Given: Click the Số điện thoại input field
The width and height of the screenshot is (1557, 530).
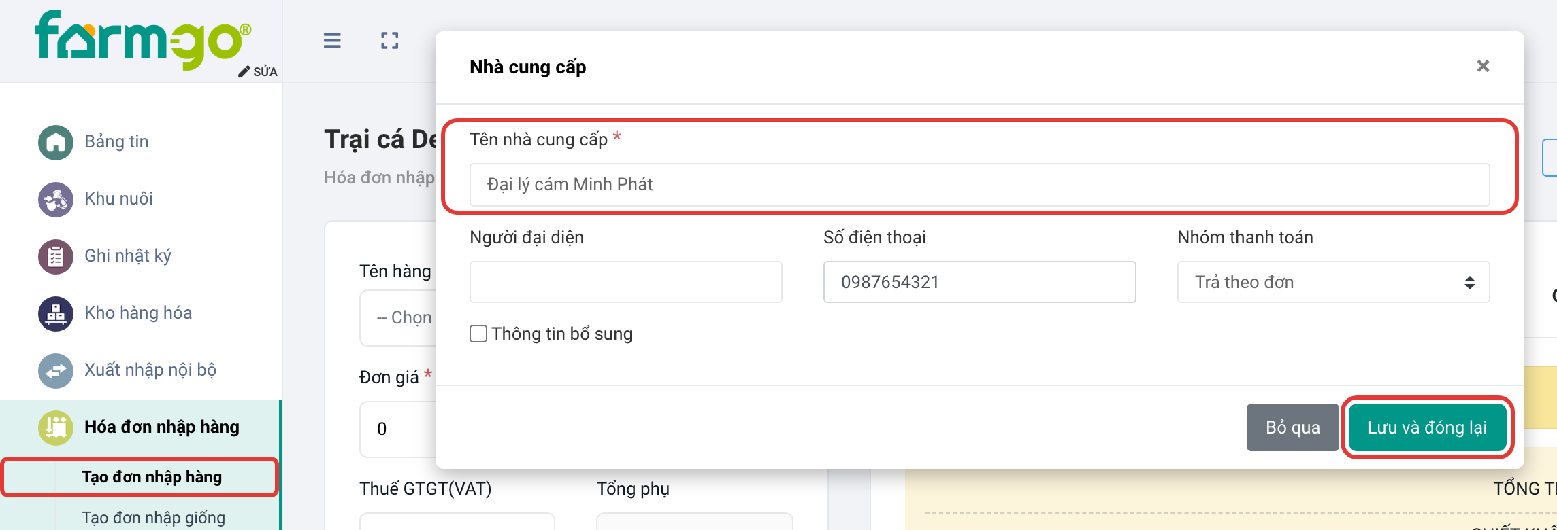Looking at the screenshot, I should (x=980, y=282).
